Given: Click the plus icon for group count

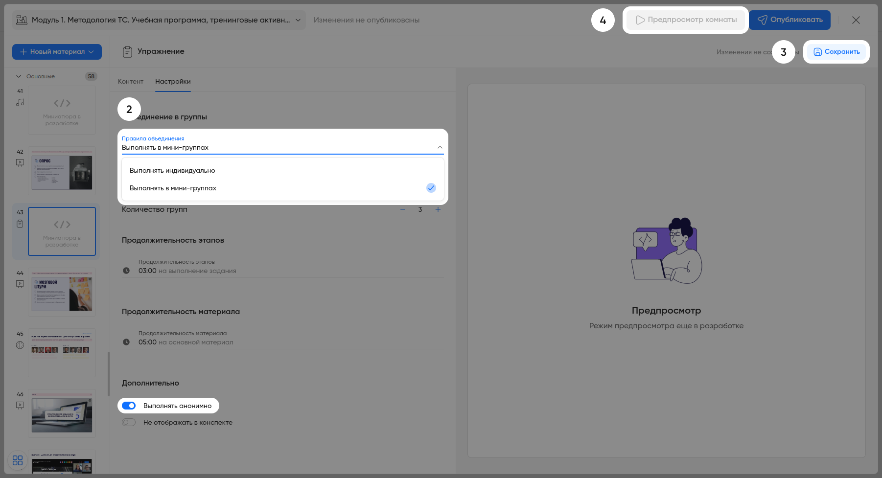Looking at the screenshot, I should [438, 209].
